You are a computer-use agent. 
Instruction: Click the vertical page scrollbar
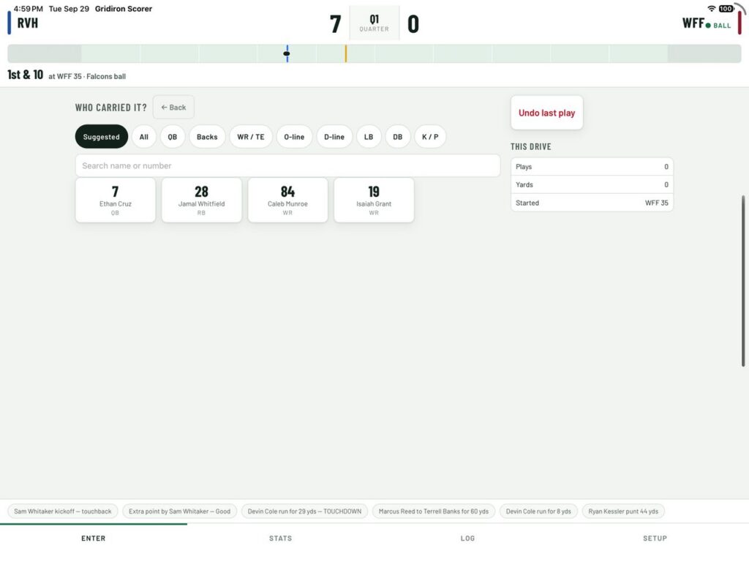(743, 281)
